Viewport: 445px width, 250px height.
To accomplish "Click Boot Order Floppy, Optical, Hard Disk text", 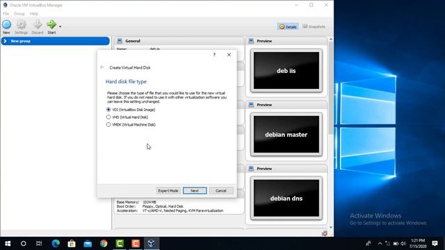I will 150,206.
